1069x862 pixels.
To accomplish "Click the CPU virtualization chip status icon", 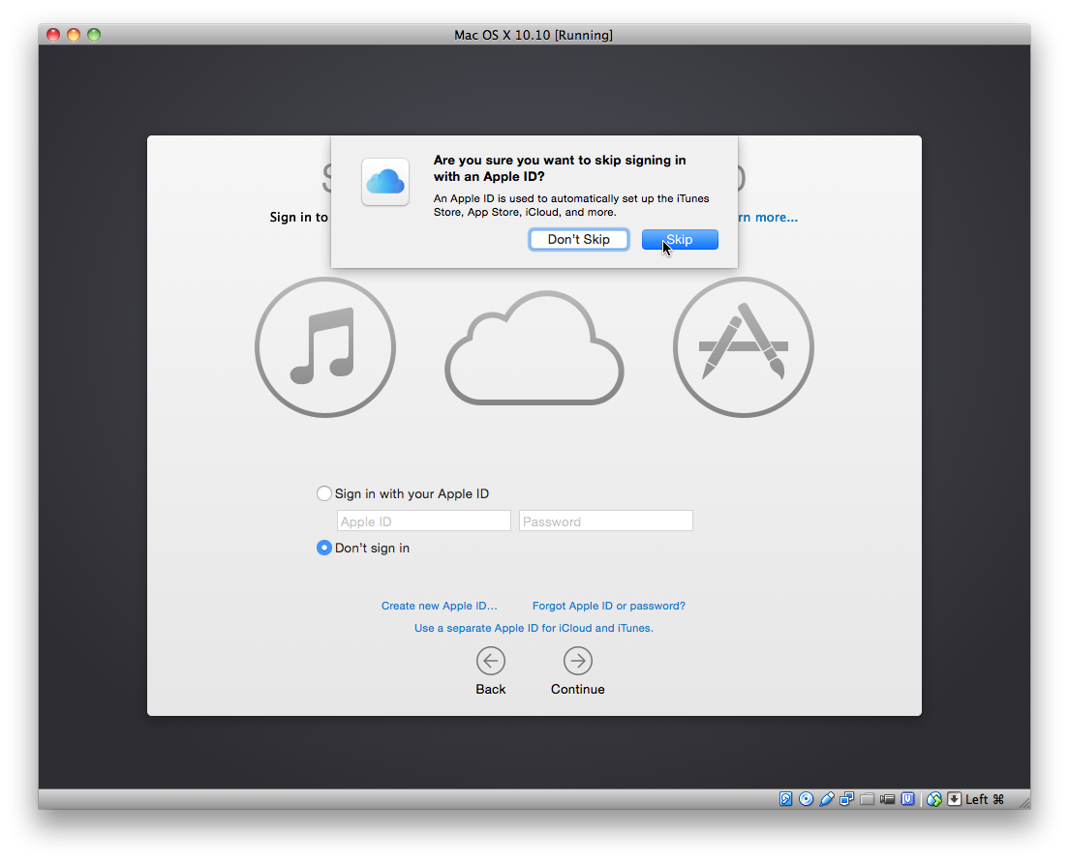I will point(907,799).
